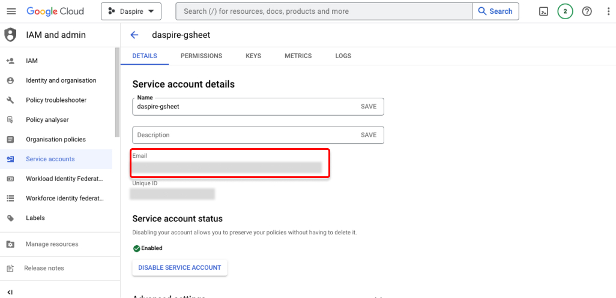Open Workload Identity Federation page

(64, 179)
